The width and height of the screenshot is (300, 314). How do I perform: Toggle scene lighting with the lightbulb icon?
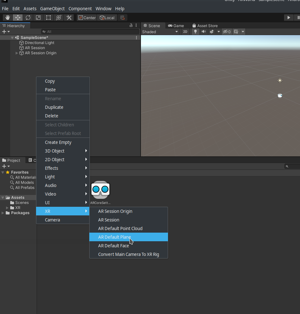click(195, 32)
